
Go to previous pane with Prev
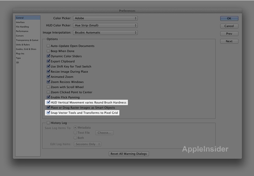coord(229,34)
